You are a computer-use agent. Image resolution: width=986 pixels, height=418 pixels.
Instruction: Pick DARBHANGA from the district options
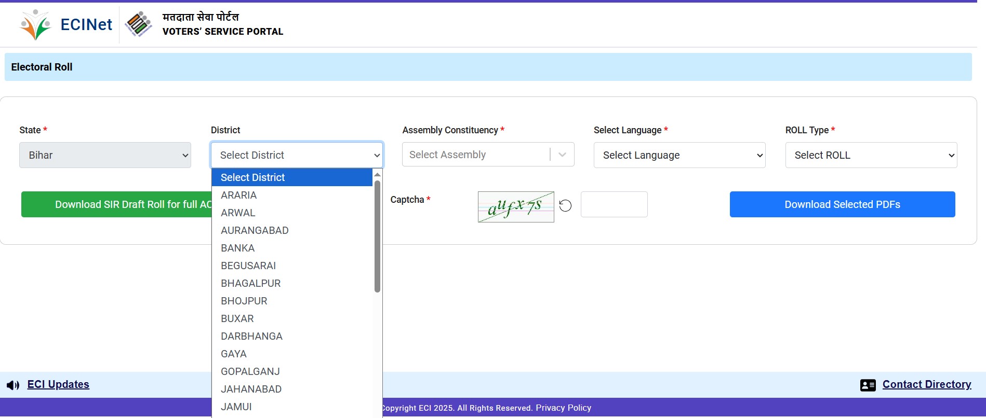coord(251,336)
